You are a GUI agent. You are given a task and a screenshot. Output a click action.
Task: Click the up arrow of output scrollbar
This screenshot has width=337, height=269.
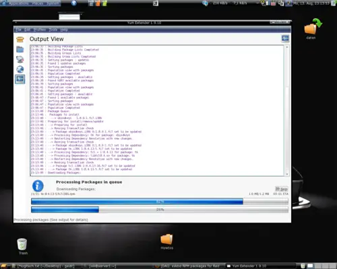287,47
